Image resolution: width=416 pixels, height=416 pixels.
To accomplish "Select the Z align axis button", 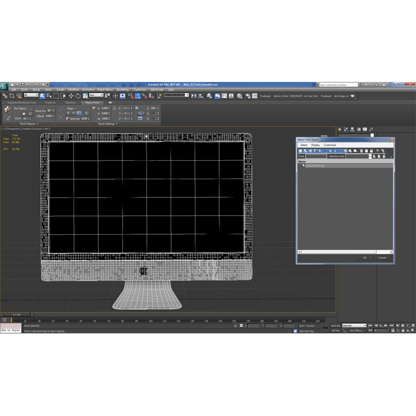I will tap(79, 113).
